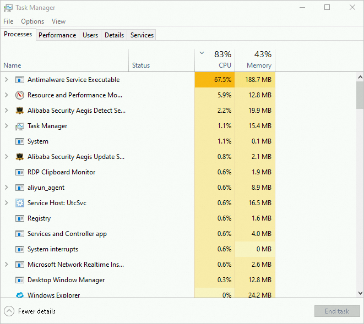Sort by the Memory column header

click(255, 61)
